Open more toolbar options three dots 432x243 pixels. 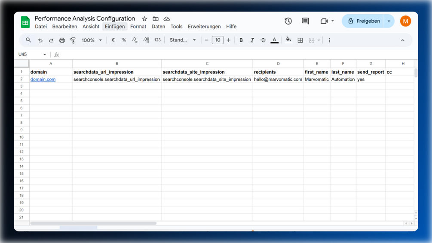click(329, 40)
